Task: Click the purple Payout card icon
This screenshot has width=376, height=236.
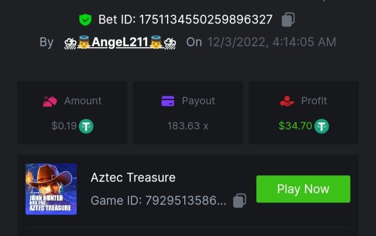Action: [168, 101]
